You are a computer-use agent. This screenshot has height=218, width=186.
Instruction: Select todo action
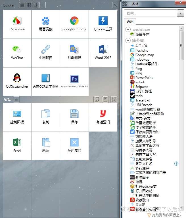[x=136, y=96]
